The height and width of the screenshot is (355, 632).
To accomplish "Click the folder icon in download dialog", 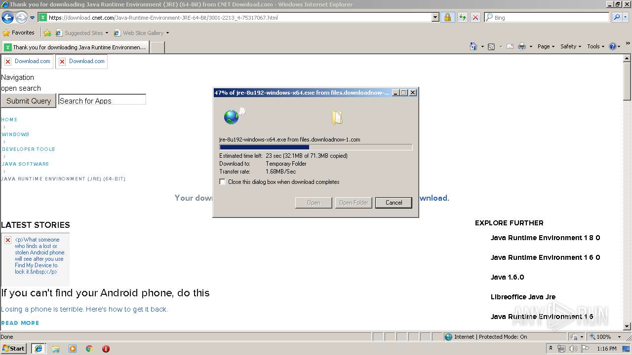I will [337, 117].
